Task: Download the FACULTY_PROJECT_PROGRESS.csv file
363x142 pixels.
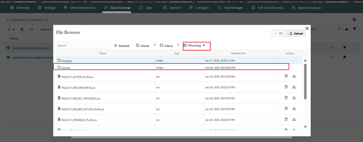Action: (x=294, y=98)
